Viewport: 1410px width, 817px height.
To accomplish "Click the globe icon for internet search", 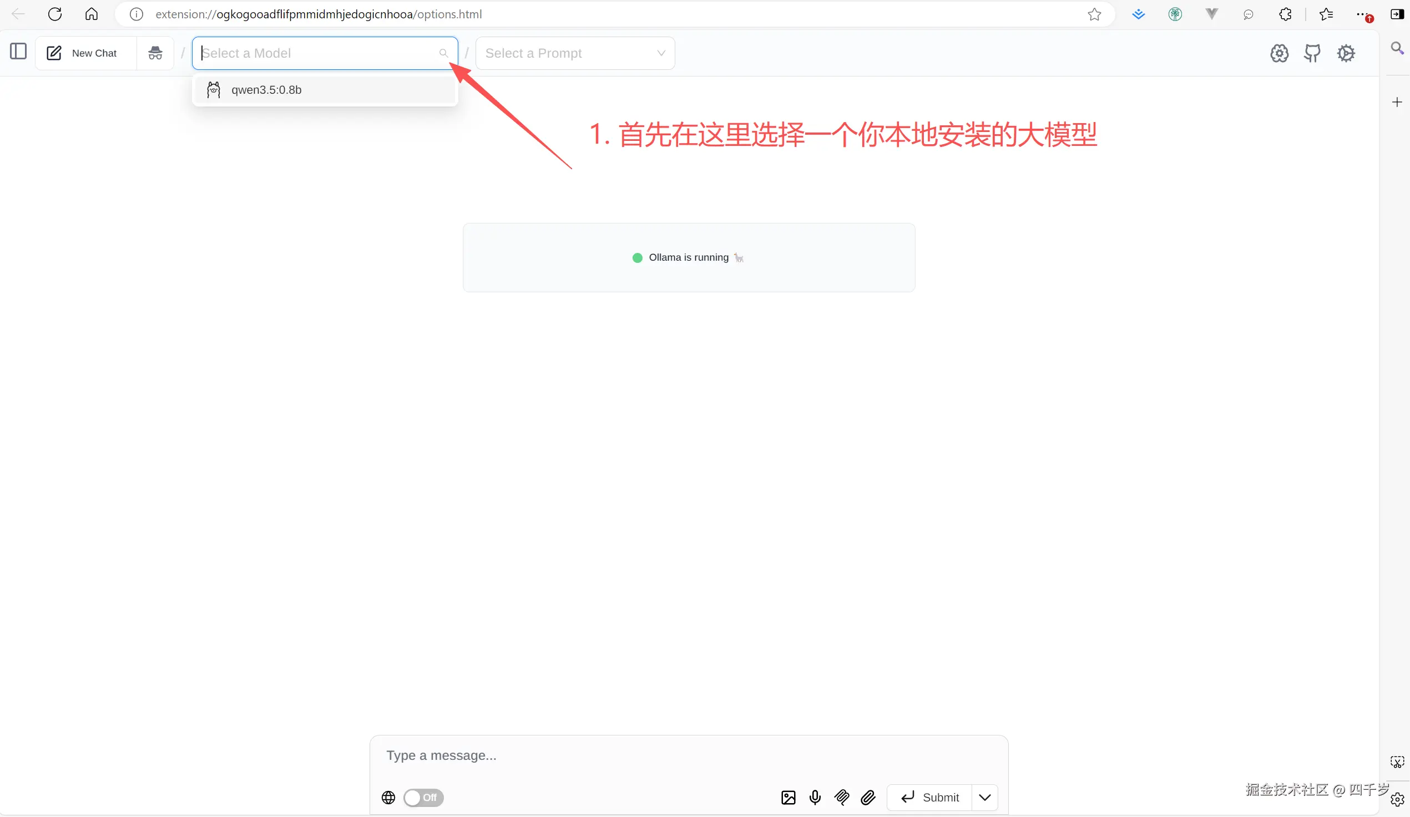I will tap(388, 798).
